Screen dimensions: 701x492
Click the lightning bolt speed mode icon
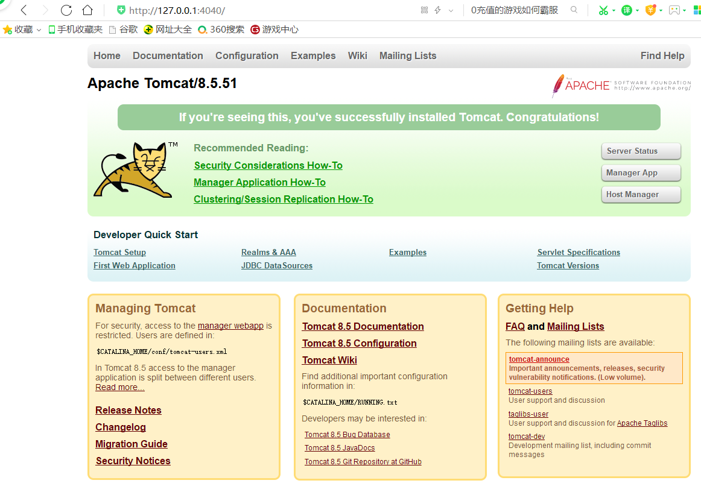[438, 10]
